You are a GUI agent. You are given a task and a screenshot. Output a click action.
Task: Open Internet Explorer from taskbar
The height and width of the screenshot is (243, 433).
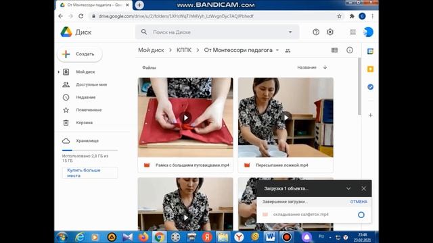[x=80, y=237]
